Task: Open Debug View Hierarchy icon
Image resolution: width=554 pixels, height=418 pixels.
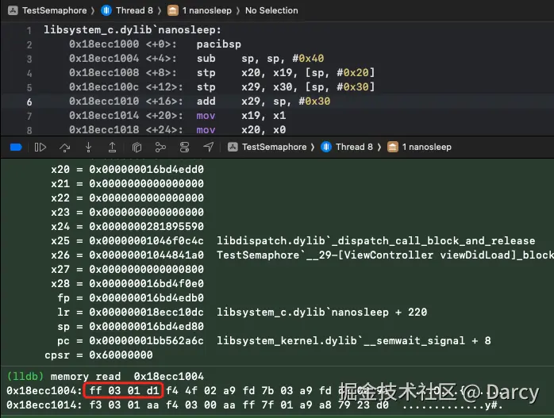Action: 137,148
